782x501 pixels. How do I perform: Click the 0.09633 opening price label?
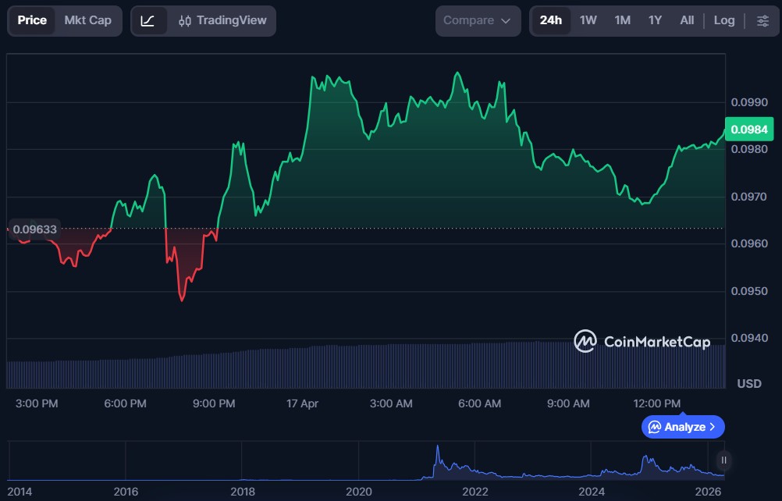pos(34,229)
